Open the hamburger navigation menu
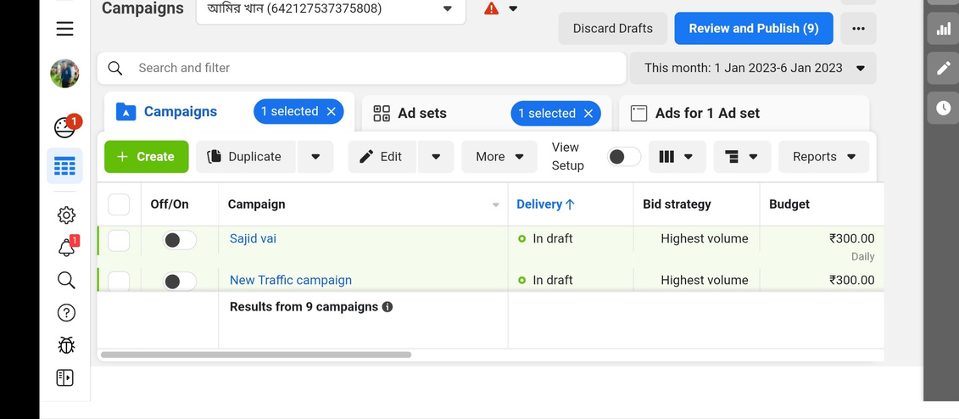 (64, 29)
